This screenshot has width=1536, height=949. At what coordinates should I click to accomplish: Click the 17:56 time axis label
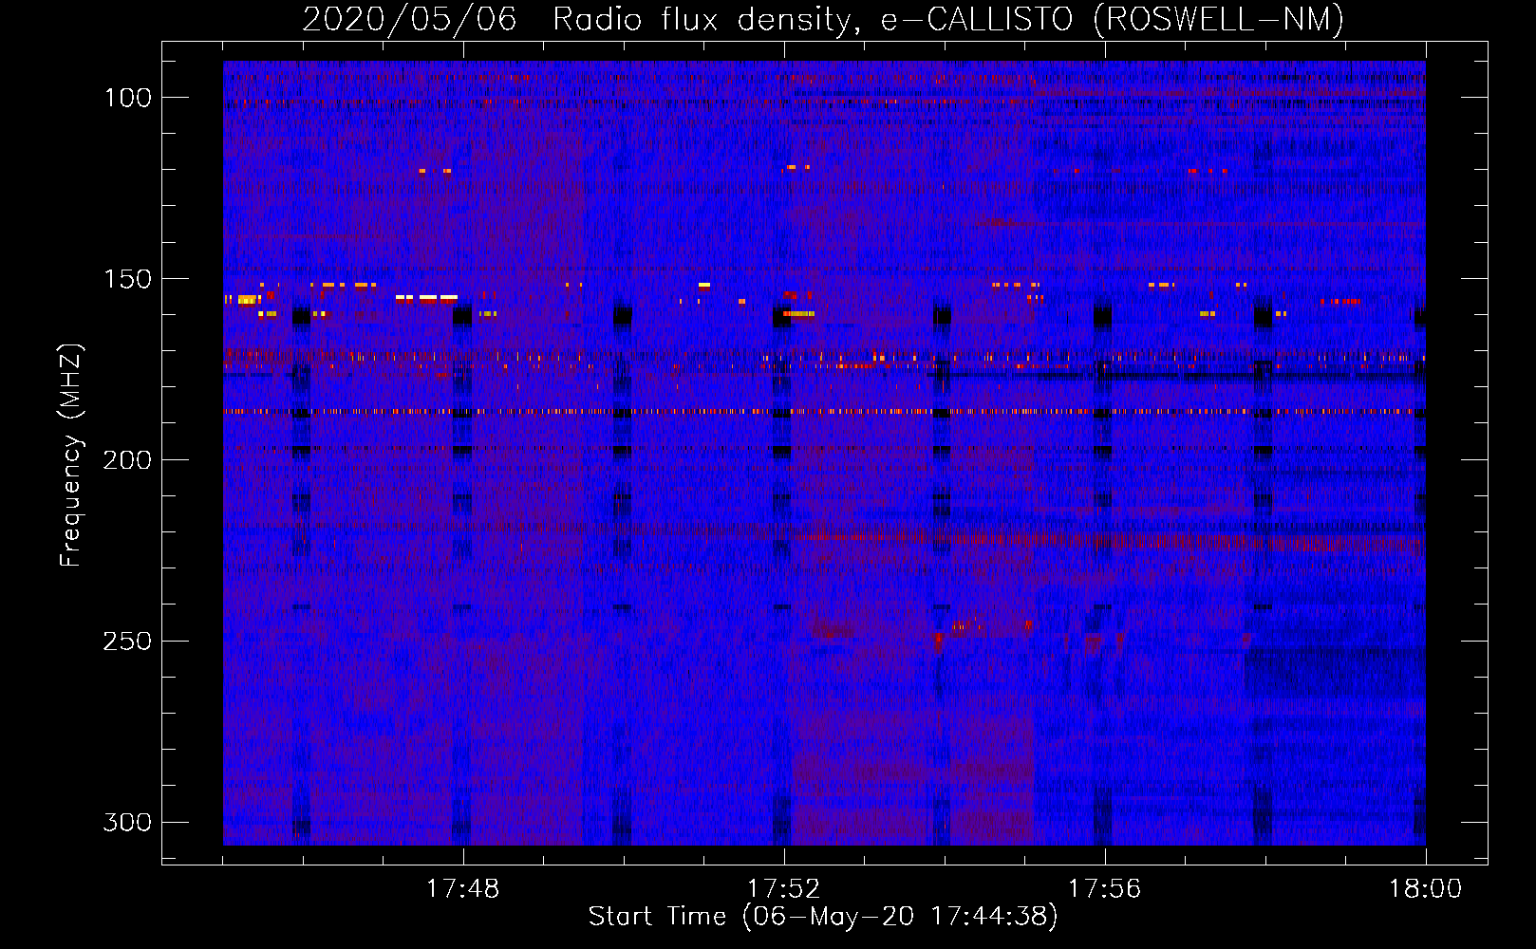coord(1104,889)
